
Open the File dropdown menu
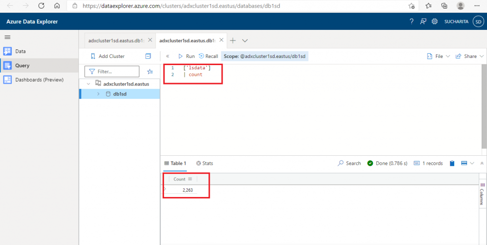click(438, 56)
